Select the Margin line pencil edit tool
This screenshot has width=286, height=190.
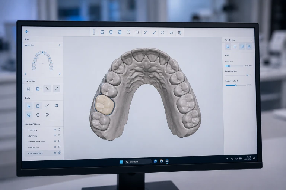tap(57, 89)
